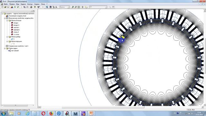206x116 pixels.
Task: Open PowerPoint from the taskbar
Action: coord(91,113)
